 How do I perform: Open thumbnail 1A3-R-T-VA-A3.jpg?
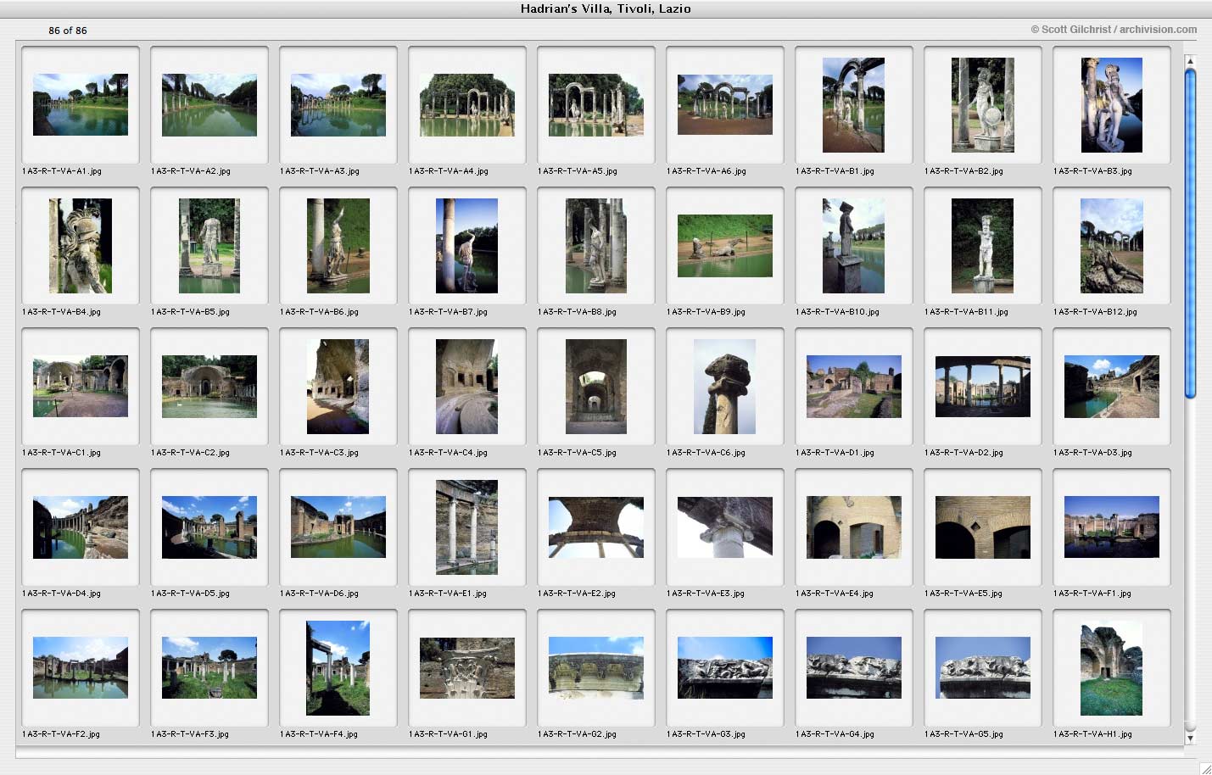click(338, 105)
